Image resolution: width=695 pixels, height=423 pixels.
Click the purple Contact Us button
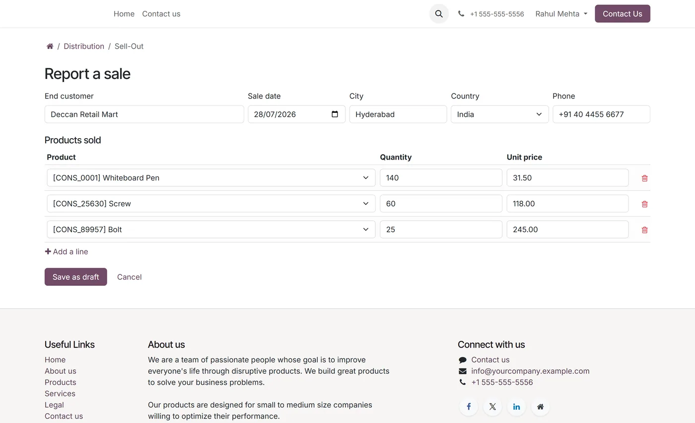click(623, 14)
